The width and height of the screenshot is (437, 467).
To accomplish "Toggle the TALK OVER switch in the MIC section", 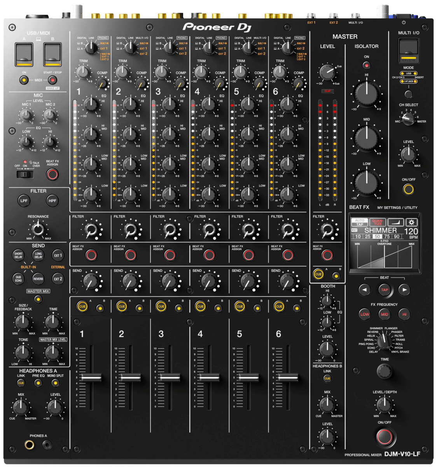I will click(x=25, y=175).
